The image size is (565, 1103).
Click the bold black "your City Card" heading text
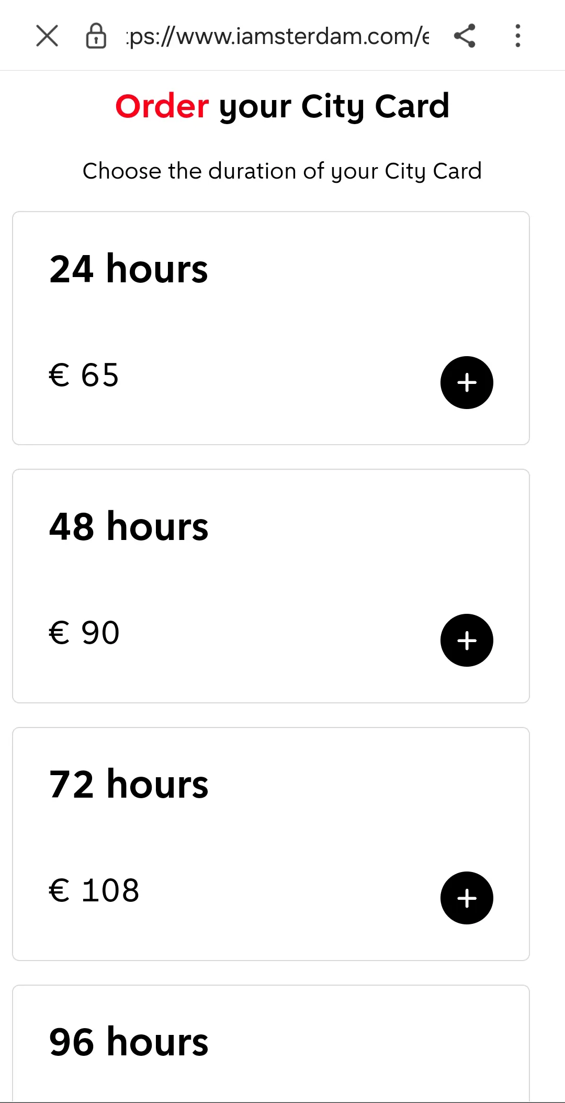pyautogui.click(x=334, y=106)
